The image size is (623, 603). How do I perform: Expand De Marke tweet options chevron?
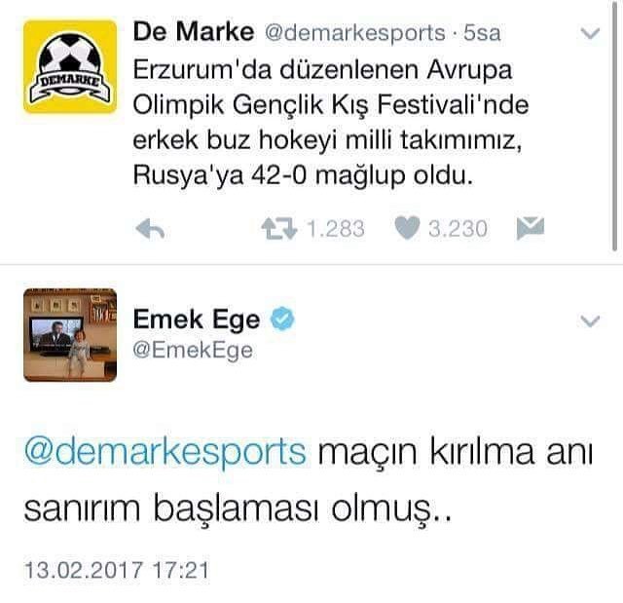(x=591, y=33)
